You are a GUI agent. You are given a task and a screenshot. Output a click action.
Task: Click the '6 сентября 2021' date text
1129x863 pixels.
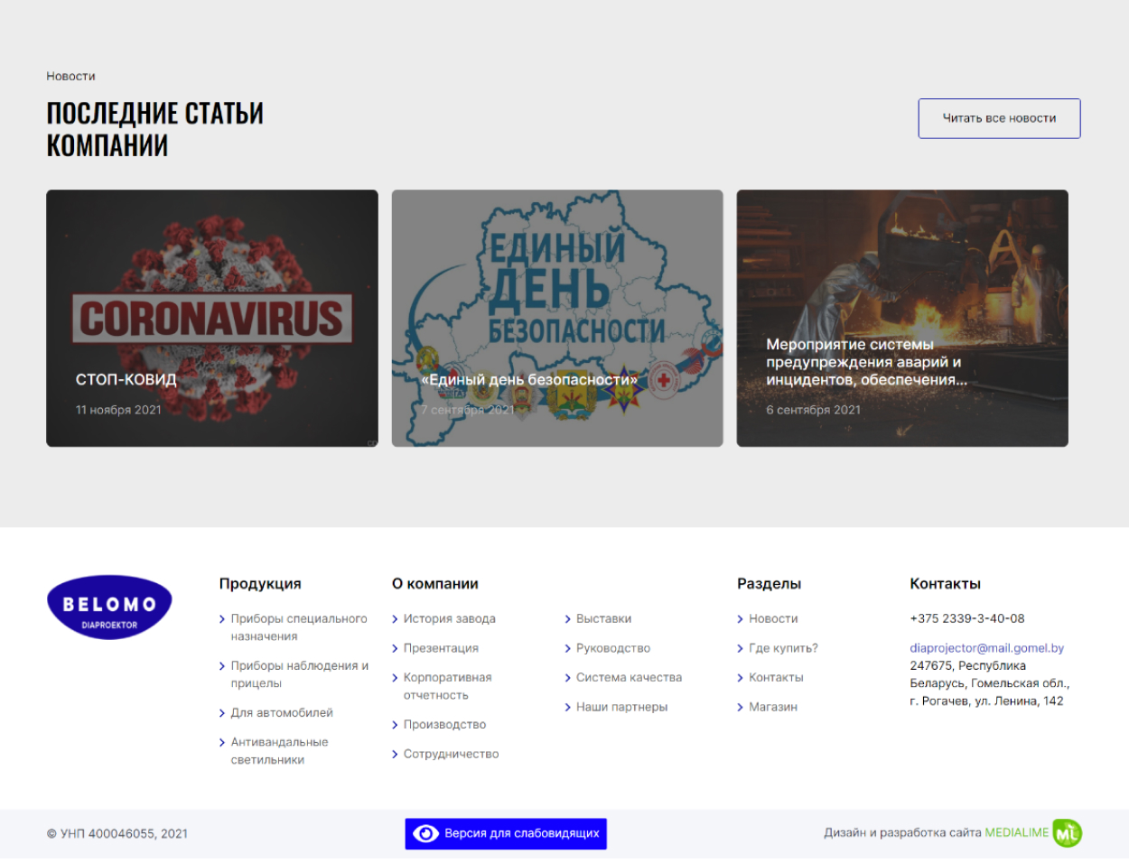(x=813, y=410)
